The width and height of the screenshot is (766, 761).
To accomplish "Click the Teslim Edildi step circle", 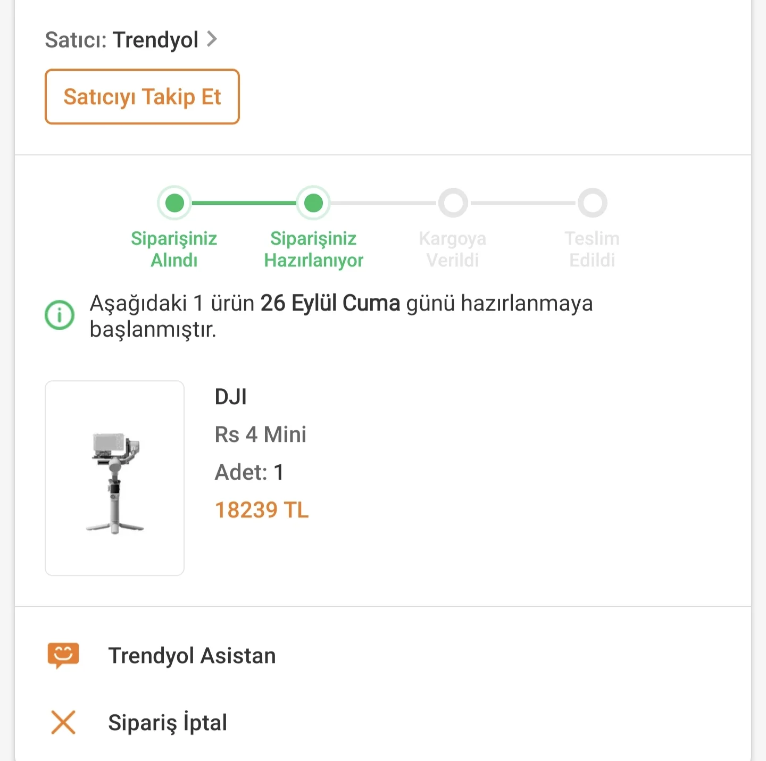I will tap(592, 203).
